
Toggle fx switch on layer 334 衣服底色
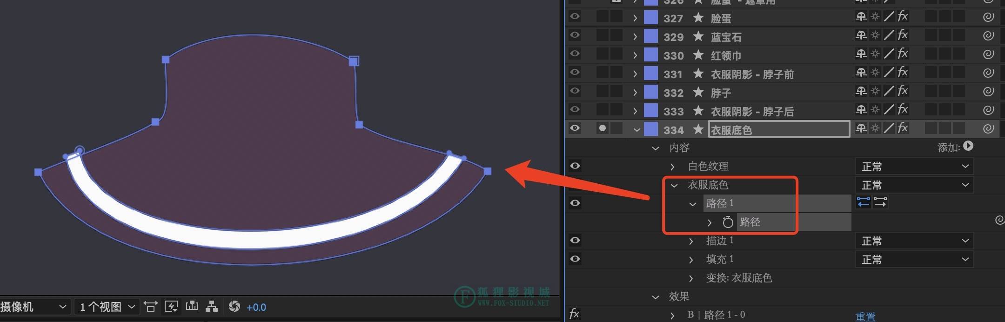coord(903,128)
